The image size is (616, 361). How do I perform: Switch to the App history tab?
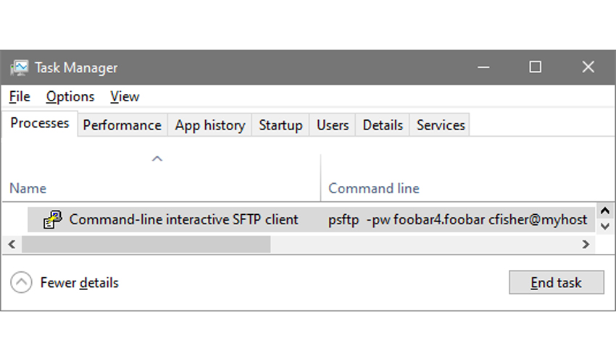209,125
